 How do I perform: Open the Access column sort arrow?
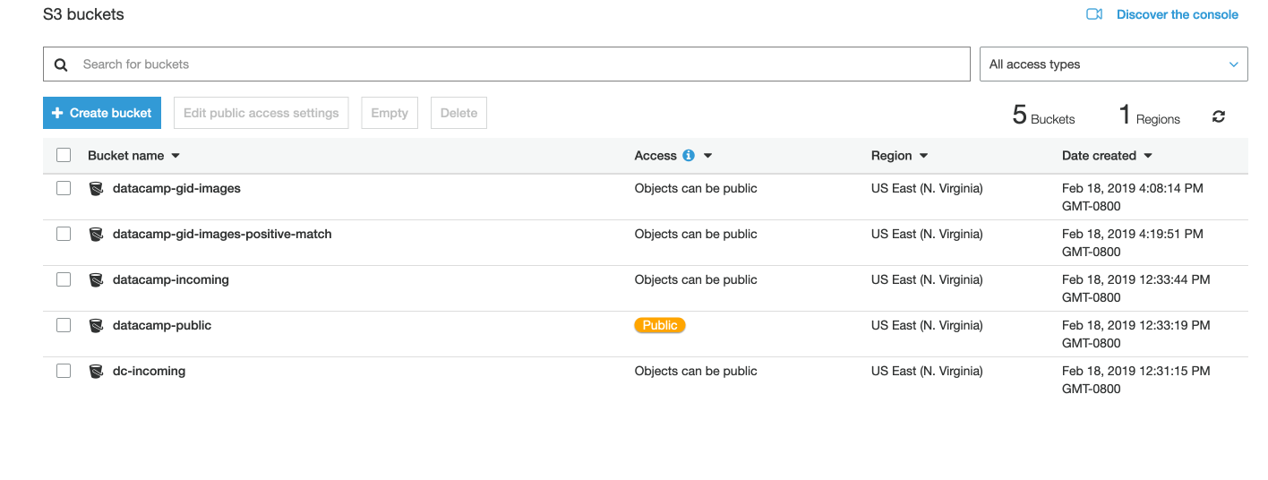coord(707,156)
